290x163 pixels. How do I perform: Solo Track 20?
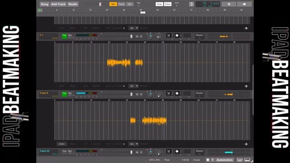141,152
